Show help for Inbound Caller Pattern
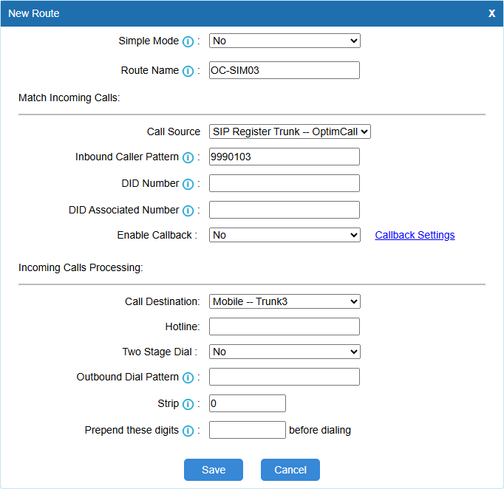The height and width of the screenshot is (489, 504). coord(188,157)
